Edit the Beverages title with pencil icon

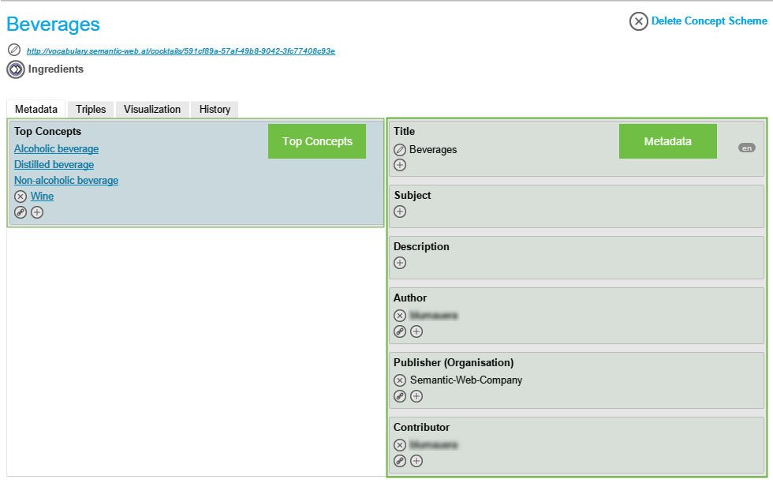pyautogui.click(x=400, y=150)
